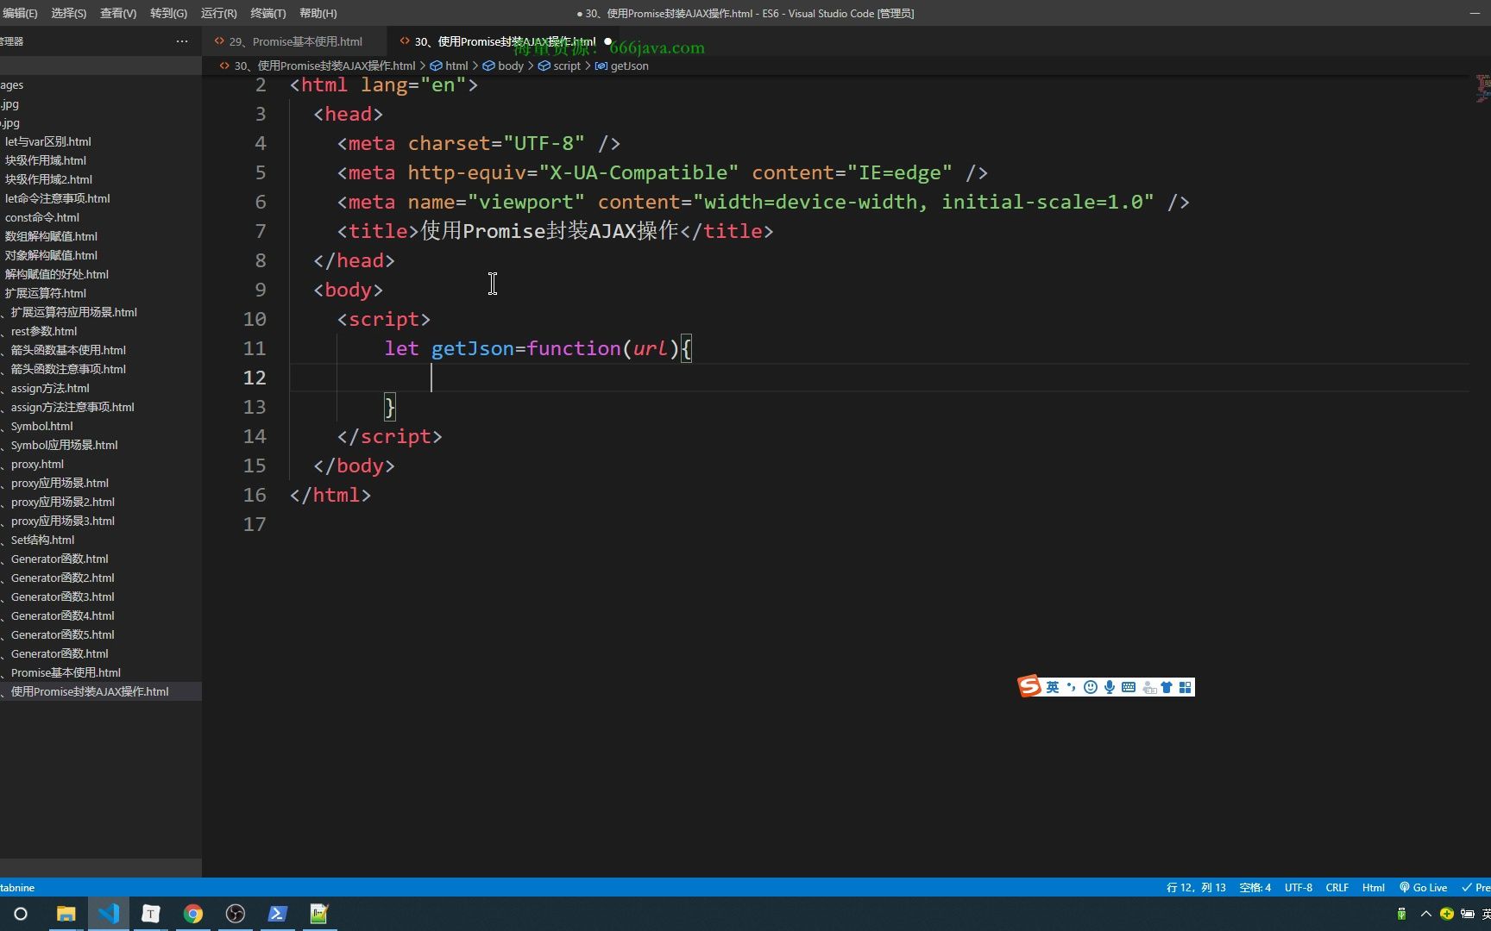Click Windows Cortana search circle
The image size is (1491, 931).
point(21,914)
